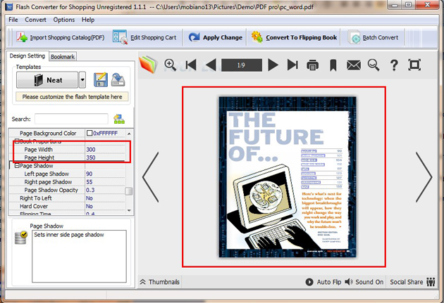Click the email envelope icon

coord(354,65)
